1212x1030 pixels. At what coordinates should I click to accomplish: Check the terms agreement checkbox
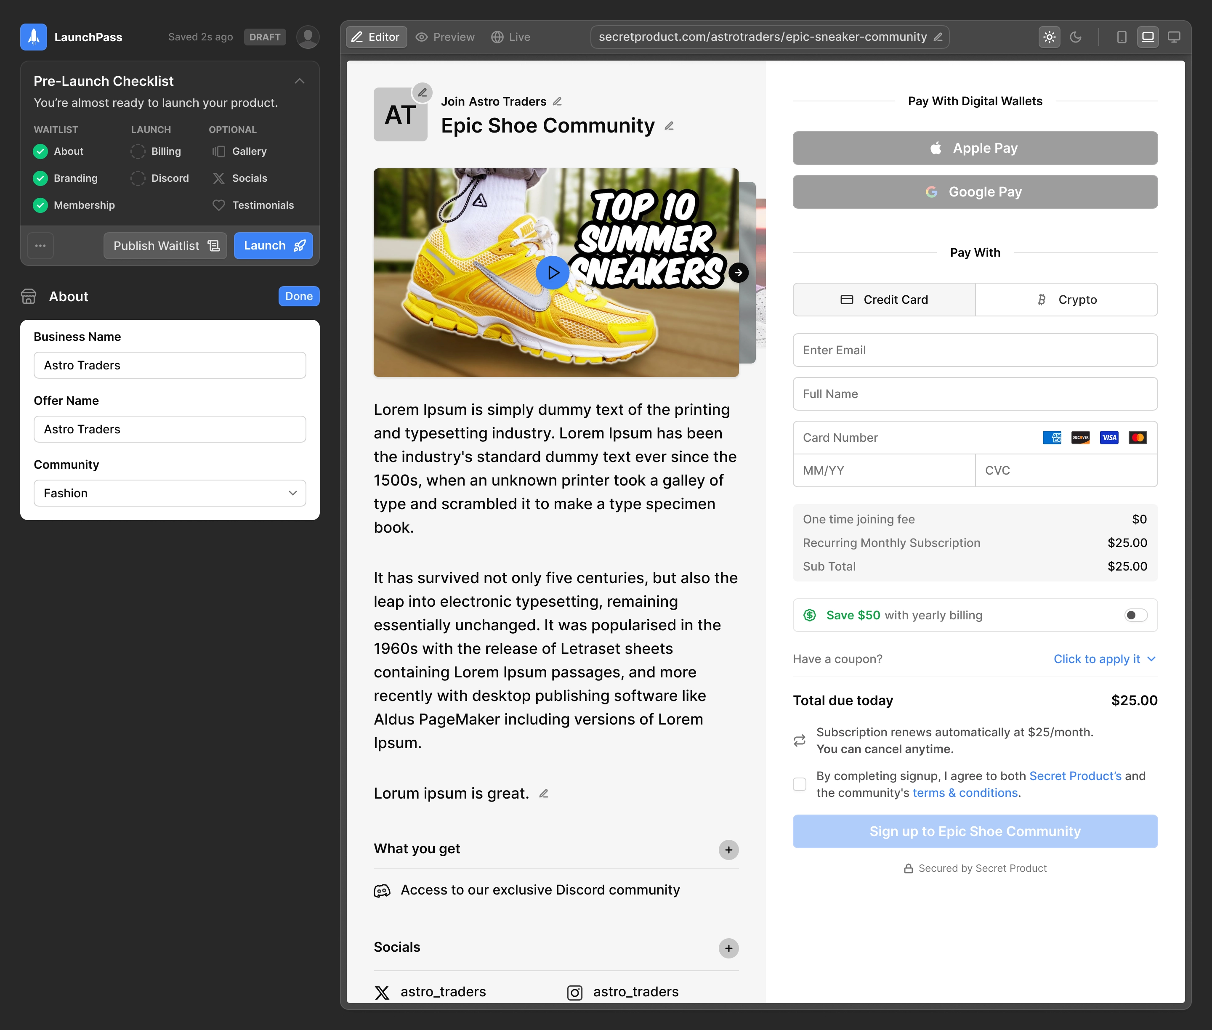[800, 784]
